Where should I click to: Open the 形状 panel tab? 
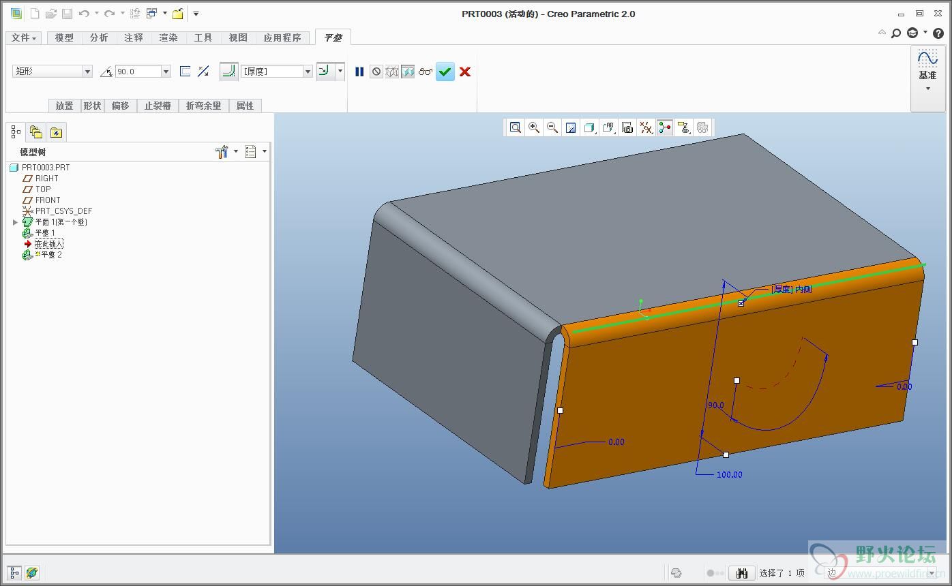click(92, 106)
